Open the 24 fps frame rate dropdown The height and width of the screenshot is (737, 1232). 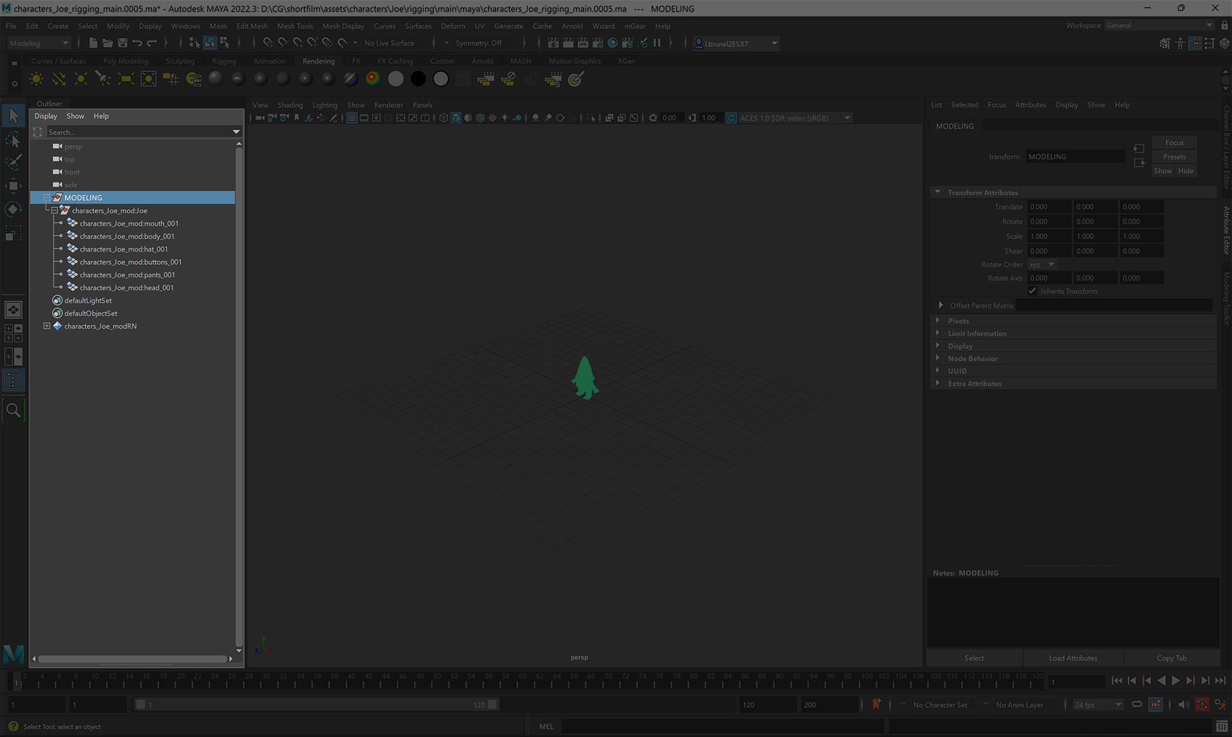tap(1098, 705)
